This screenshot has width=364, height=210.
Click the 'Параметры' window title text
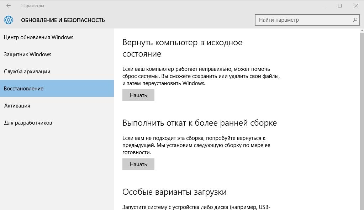point(33,6)
